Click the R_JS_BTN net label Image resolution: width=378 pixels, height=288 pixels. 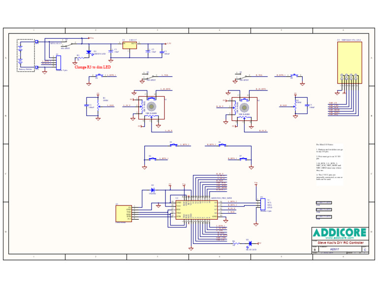(260, 89)
